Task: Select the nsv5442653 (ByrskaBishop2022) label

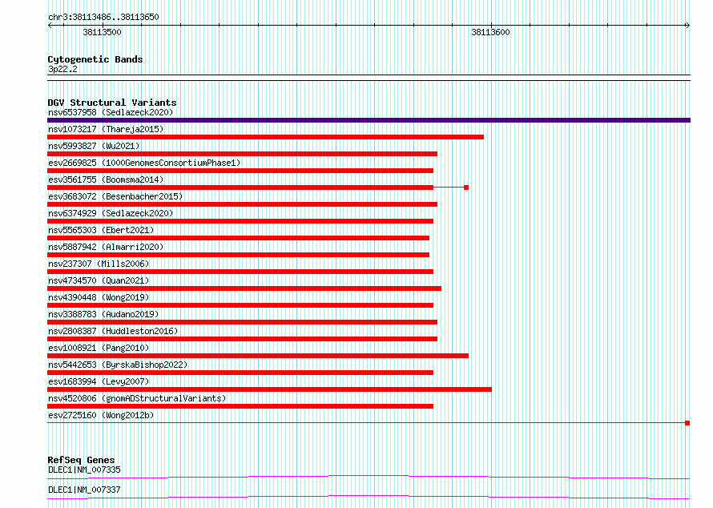Action: click(x=118, y=365)
